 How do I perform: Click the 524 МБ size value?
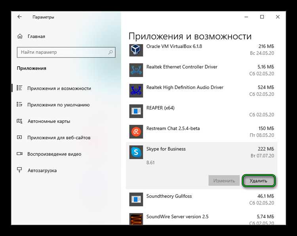266,87
